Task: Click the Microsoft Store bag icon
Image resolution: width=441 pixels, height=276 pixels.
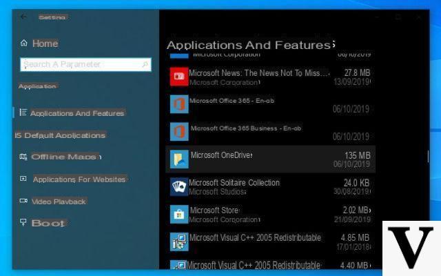Action: tap(179, 215)
